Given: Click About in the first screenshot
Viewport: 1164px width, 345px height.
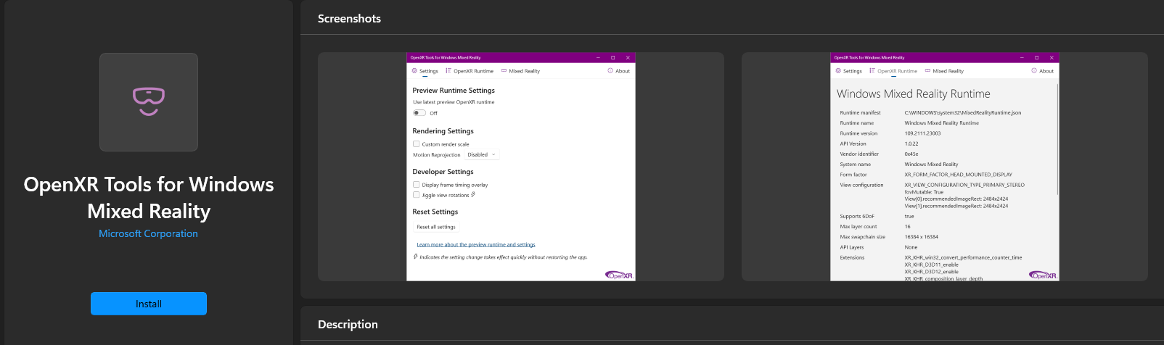Looking at the screenshot, I should pos(619,71).
